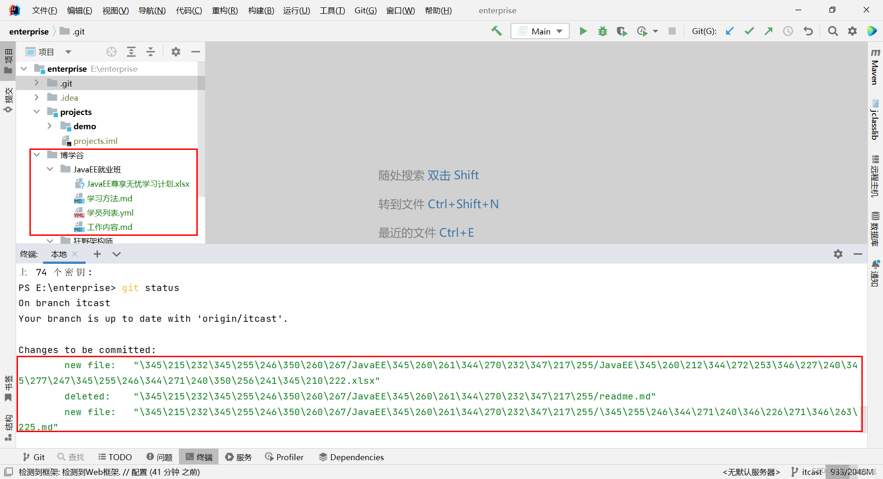Expand all in project panel
883x479 pixels.
coord(131,52)
